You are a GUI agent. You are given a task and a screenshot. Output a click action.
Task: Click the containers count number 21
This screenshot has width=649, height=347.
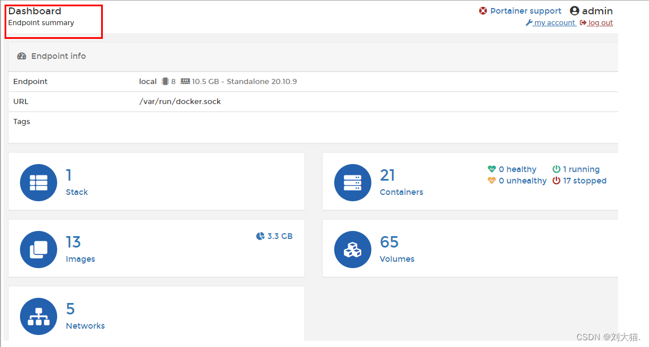coord(387,175)
